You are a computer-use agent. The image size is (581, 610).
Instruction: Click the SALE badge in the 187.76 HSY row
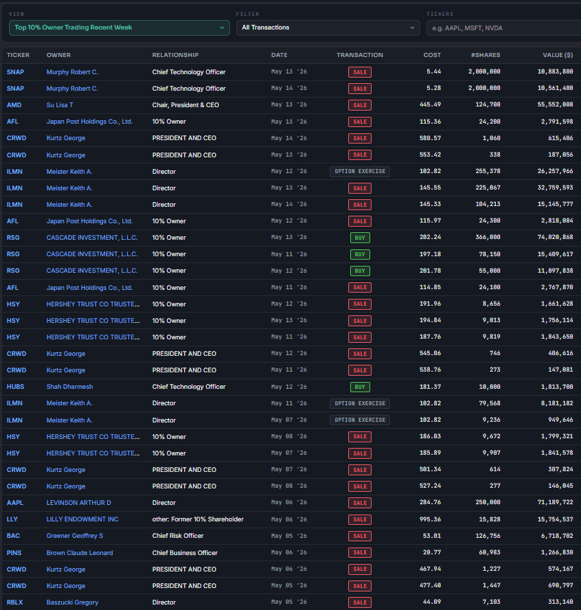360,337
